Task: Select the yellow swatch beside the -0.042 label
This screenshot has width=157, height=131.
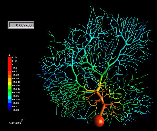Action: (10, 82)
